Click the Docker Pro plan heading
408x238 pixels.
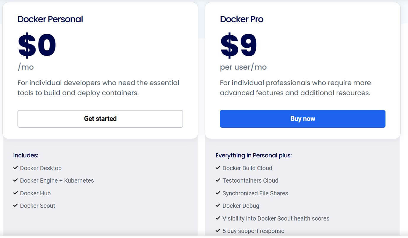click(241, 19)
